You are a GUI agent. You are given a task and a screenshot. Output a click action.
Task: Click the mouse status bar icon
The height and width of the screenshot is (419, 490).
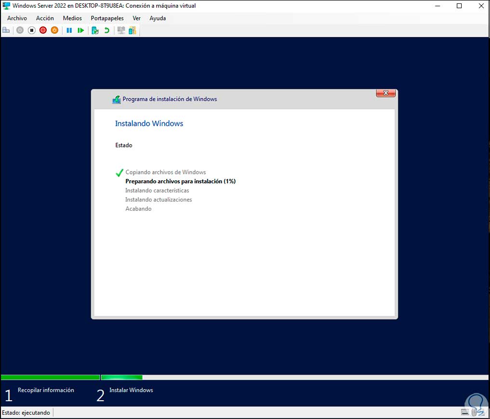[475, 412]
